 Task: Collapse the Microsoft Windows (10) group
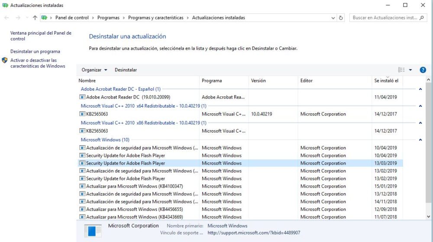[x=420, y=140]
